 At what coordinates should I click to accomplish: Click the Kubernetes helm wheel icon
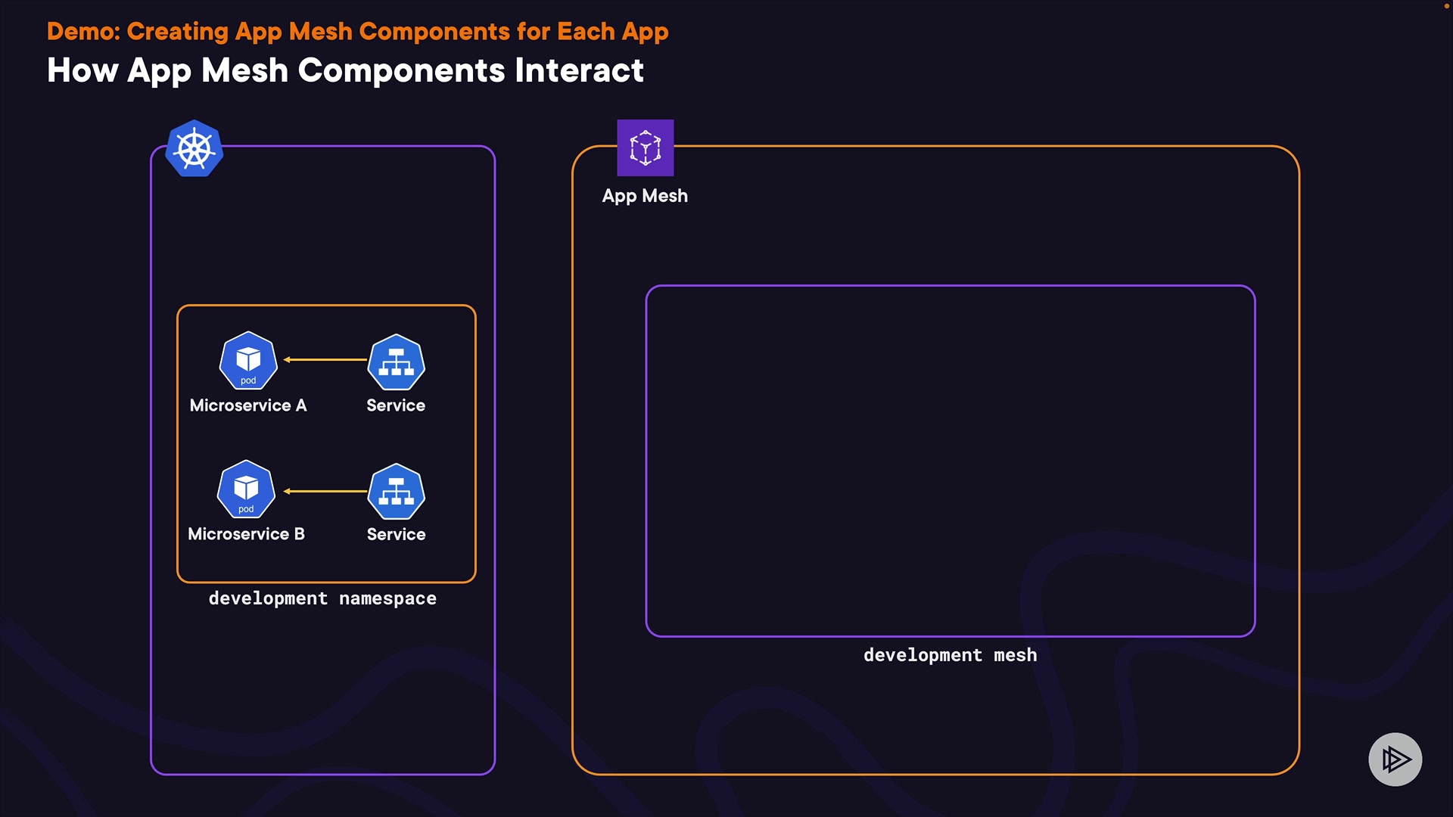tap(194, 149)
